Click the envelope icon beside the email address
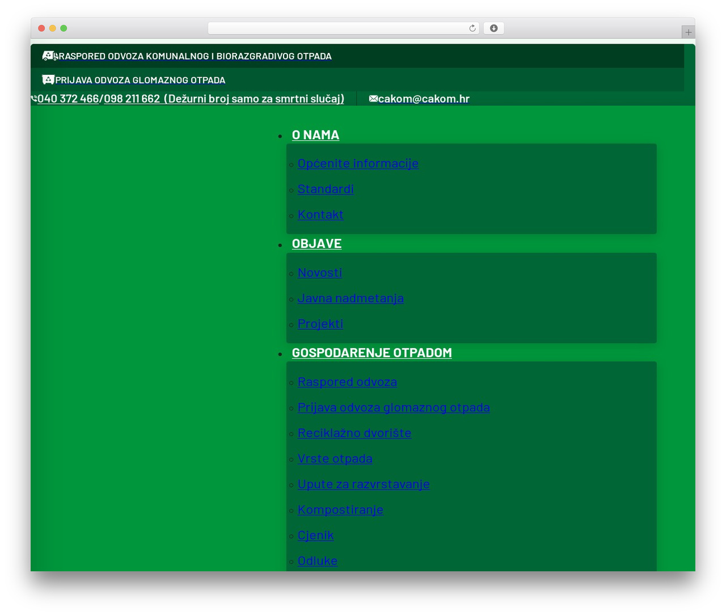The width and height of the screenshot is (726, 615). click(x=373, y=99)
